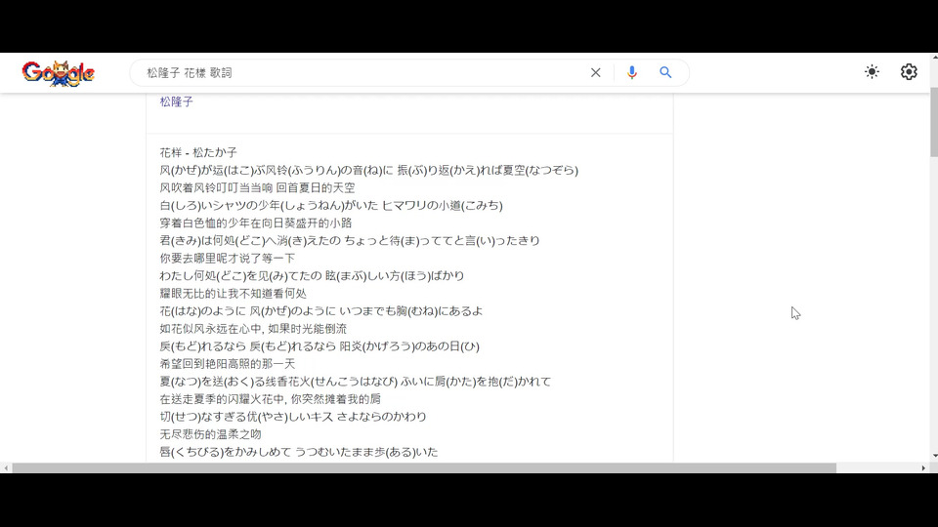
Task: Click the lyrics title line 花样 - 松たか子
Action: point(198,152)
